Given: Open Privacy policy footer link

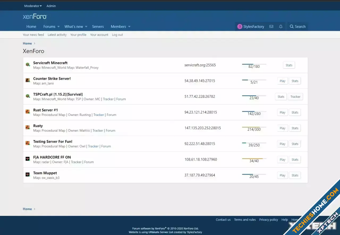Looking at the screenshot, I should 269,220.
